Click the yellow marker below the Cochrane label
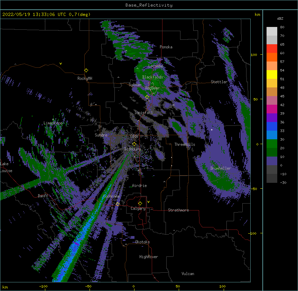This screenshot has height=291, width=298. point(118,204)
